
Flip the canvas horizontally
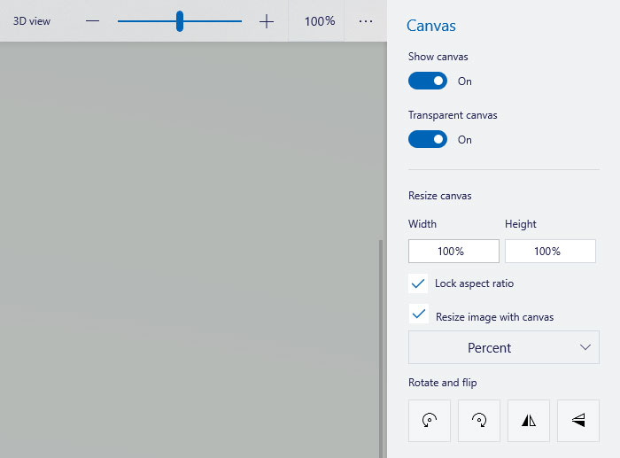(529, 421)
